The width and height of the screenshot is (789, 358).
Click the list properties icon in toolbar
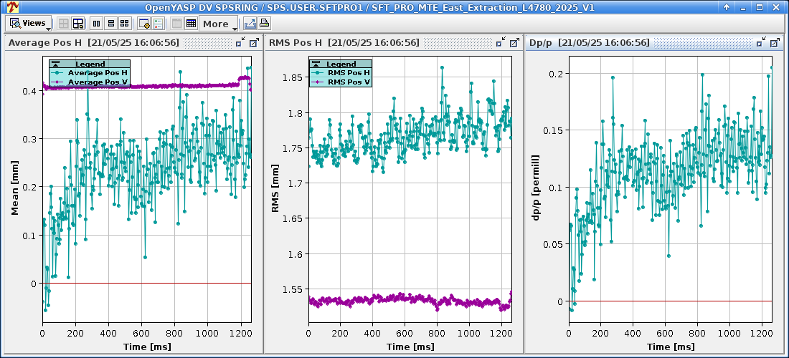click(x=158, y=24)
